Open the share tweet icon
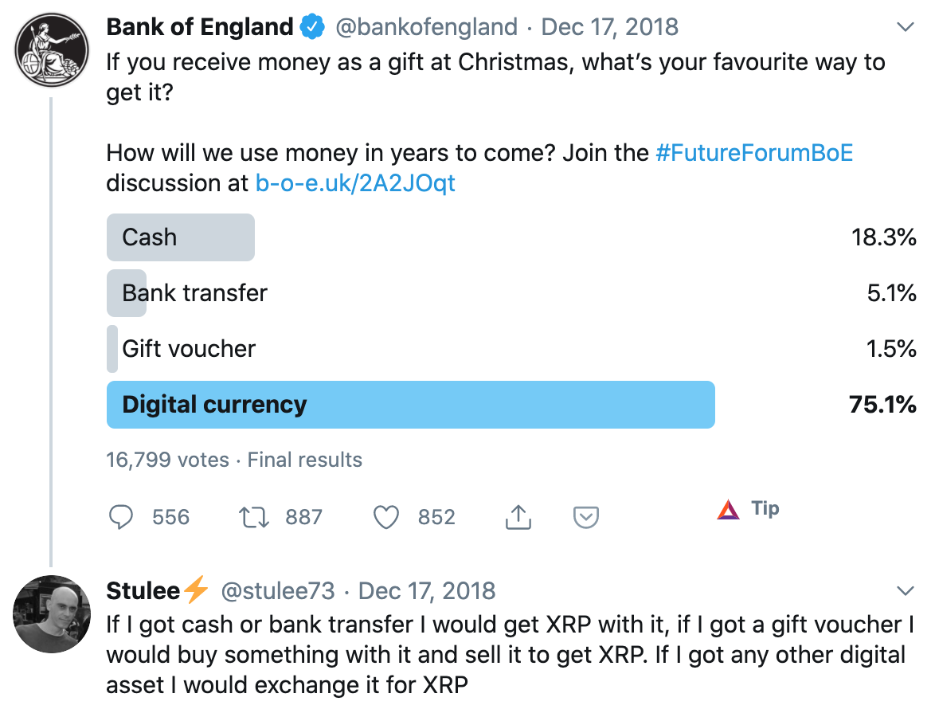 (x=518, y=518)
